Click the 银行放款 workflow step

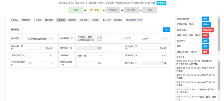point(131,10)
